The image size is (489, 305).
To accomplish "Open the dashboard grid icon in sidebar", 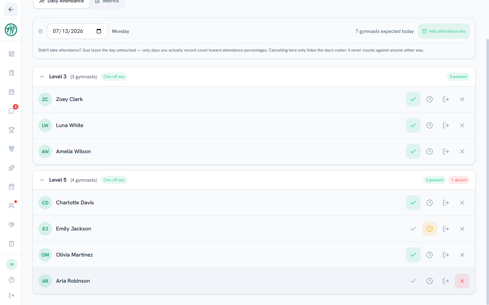I will click(x=12, y=54).
